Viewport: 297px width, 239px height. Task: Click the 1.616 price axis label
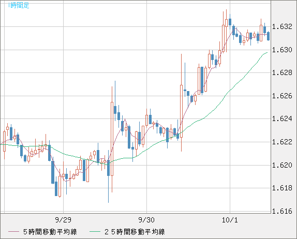(x=282, y=211)
